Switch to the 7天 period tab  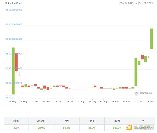pyautogui.click(x=66, y=121)
